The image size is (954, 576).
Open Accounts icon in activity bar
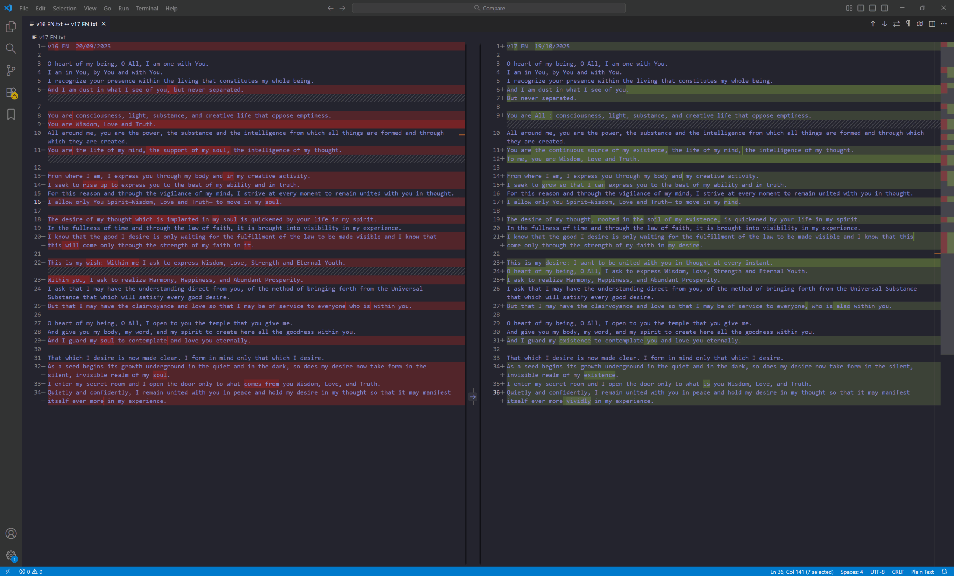coord(11,534)
